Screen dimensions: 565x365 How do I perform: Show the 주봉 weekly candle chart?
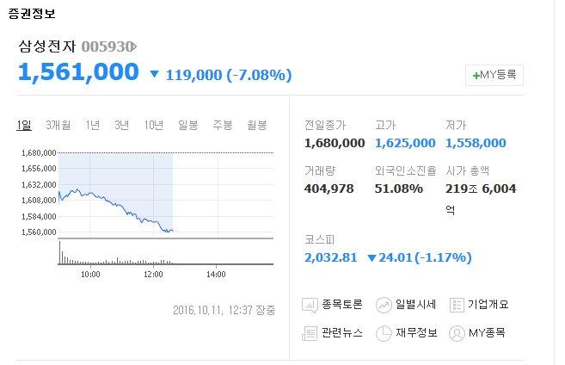[x=222, y=126]
